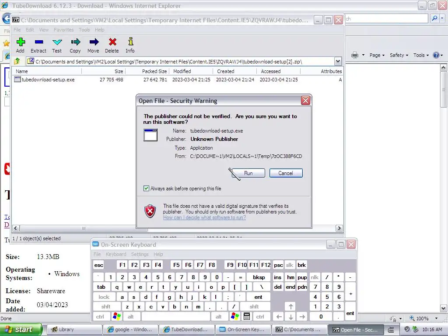This screenshot has height=336, width=448.
Task: Click the up arrow key on On-Screen Keyboard
Action: pos(290,307)
